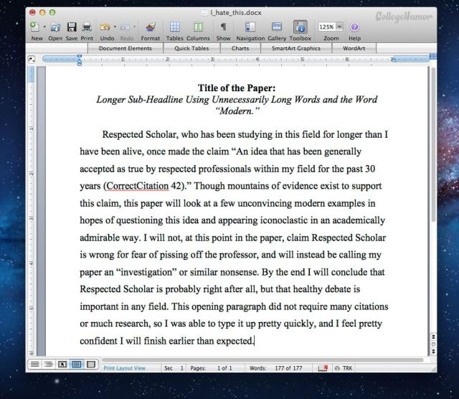Viewport: 459px width, 399px height.
Task: Click the vertical scrollbar thumb
Action: (433, 145)
